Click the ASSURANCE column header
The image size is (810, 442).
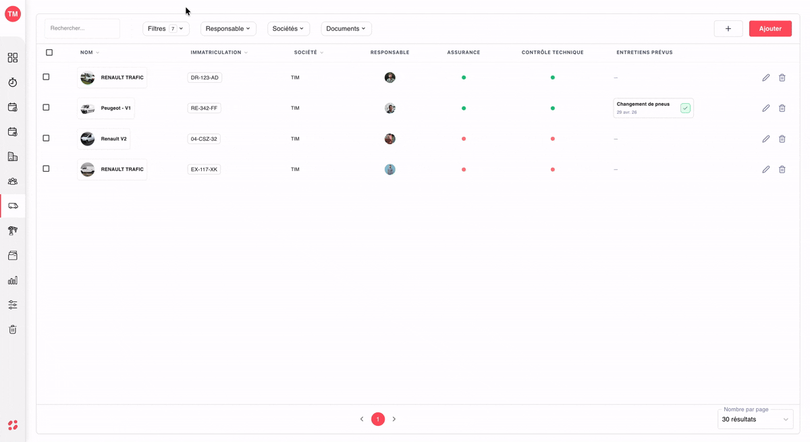click(x=464, y=53)
